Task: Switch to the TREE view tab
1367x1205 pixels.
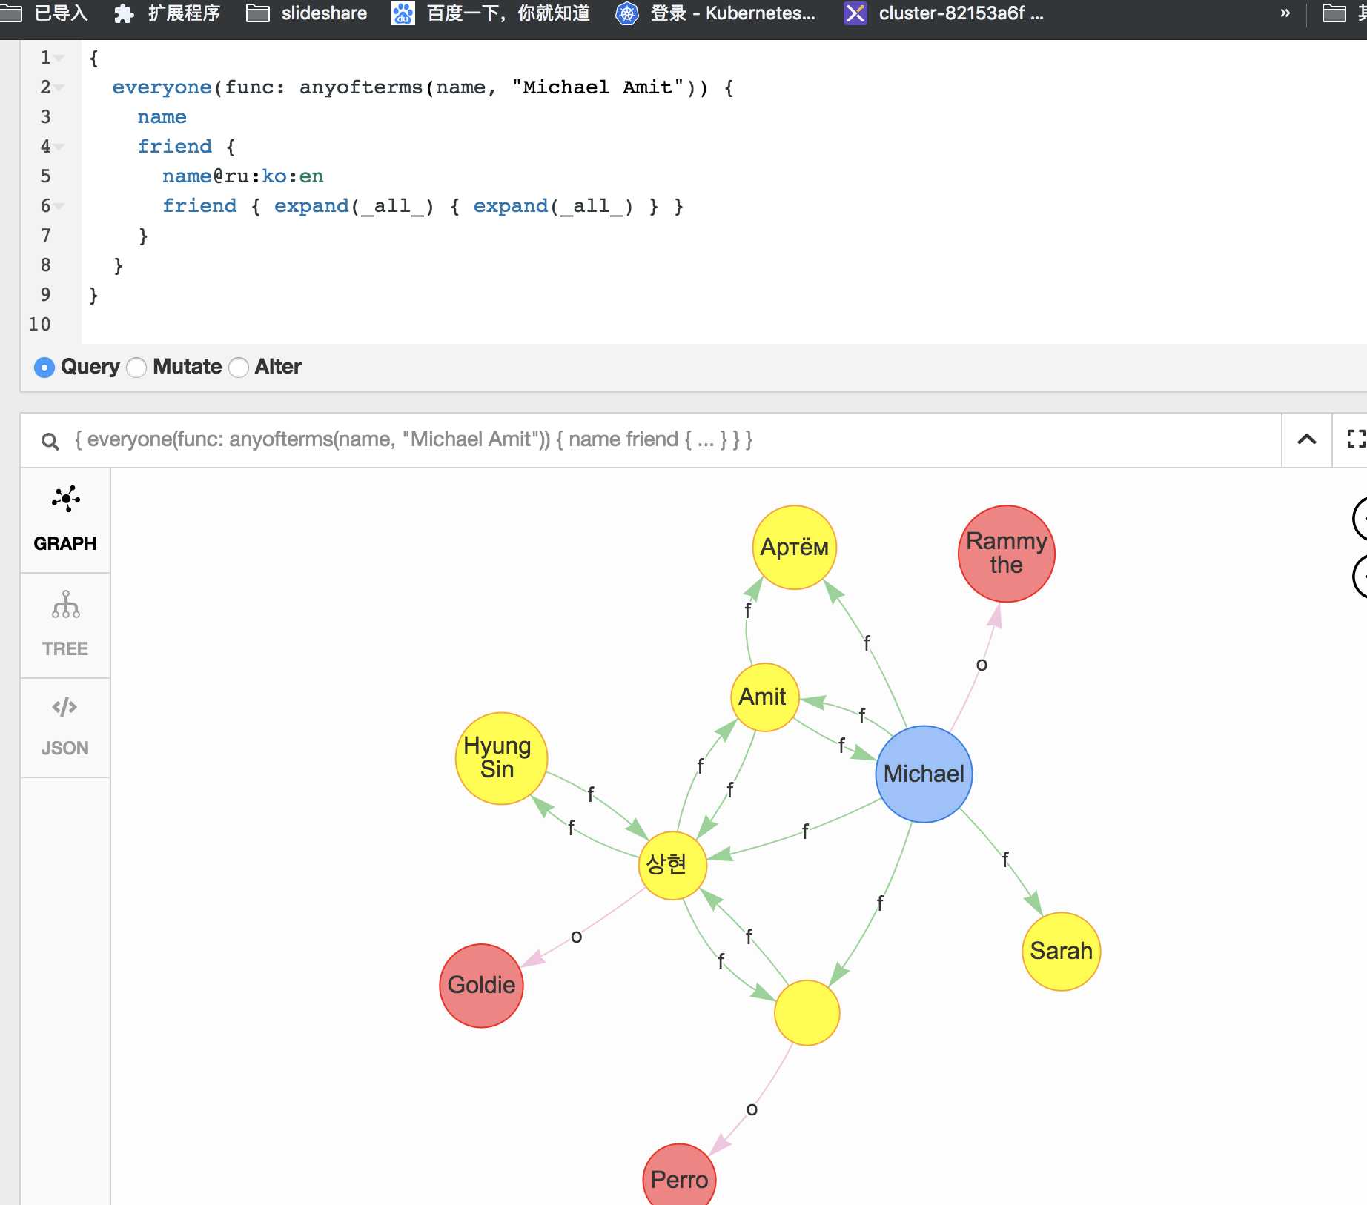Action: pyautogui.click(x=65, y=625)
